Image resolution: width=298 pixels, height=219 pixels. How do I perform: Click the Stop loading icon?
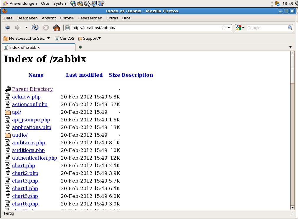click(46, 28)
